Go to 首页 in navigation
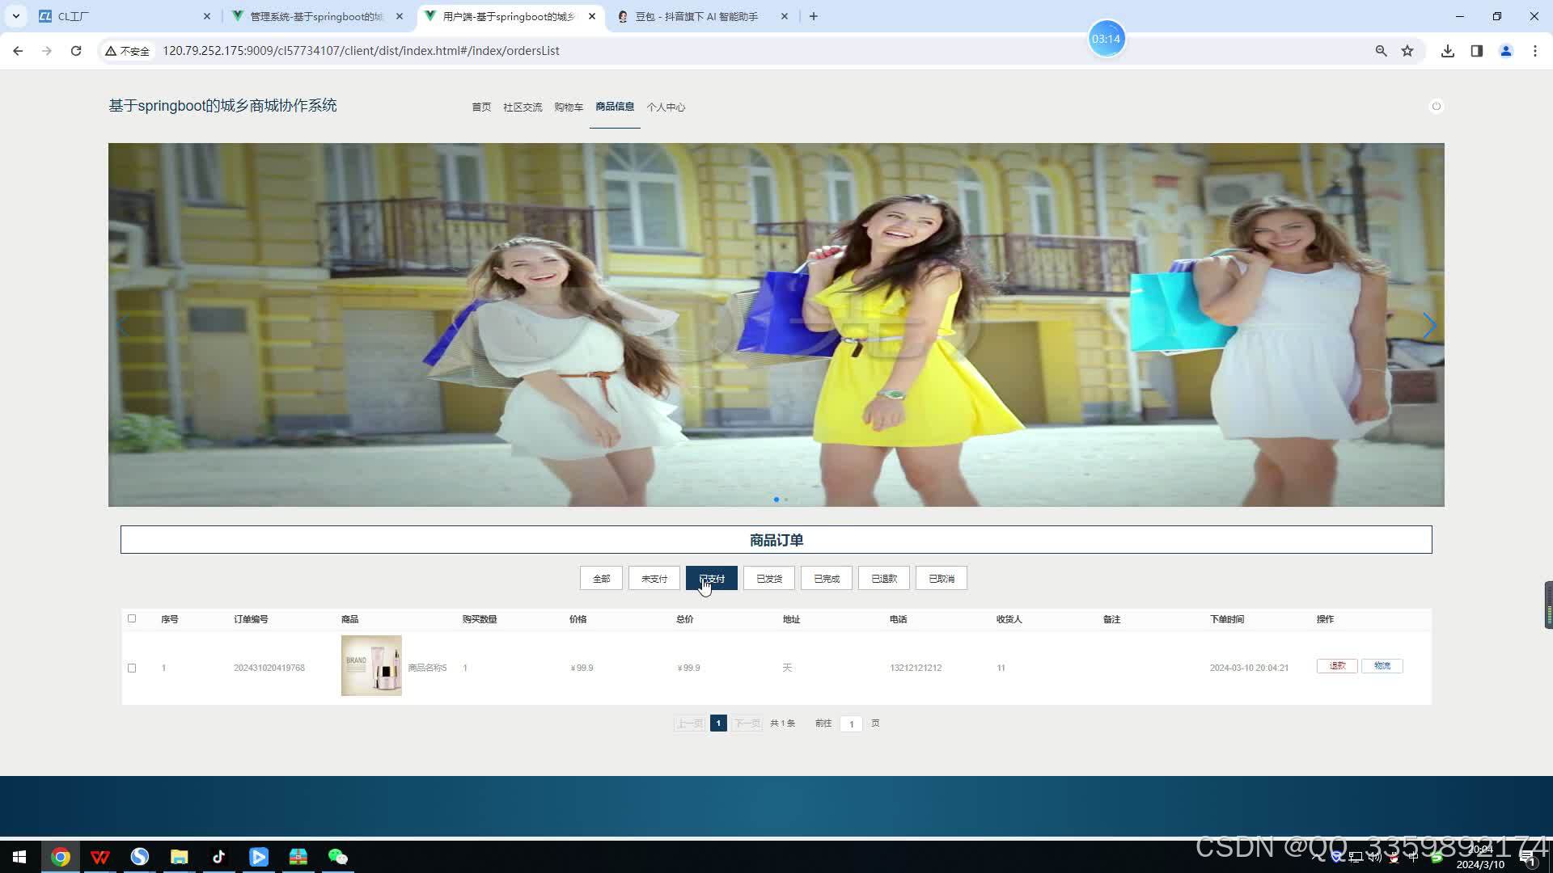The width and height of the screenshot is (1553, 873). click(481, 107)
